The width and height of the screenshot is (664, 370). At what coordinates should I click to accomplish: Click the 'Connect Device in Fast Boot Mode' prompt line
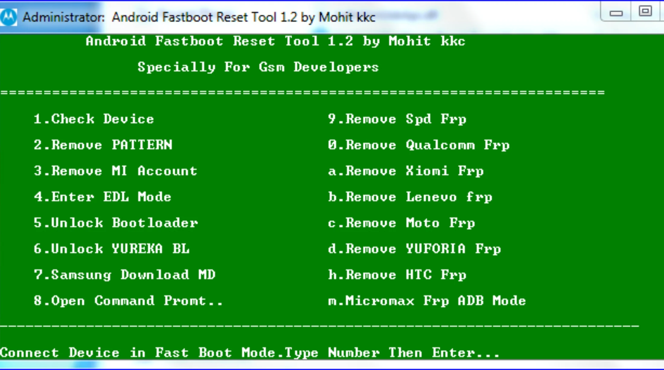click(x=249, y=353)
